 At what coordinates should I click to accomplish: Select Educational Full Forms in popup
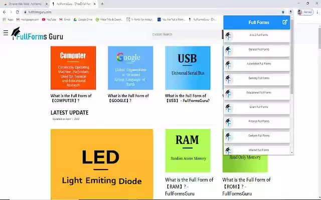(x=257, y=93)
